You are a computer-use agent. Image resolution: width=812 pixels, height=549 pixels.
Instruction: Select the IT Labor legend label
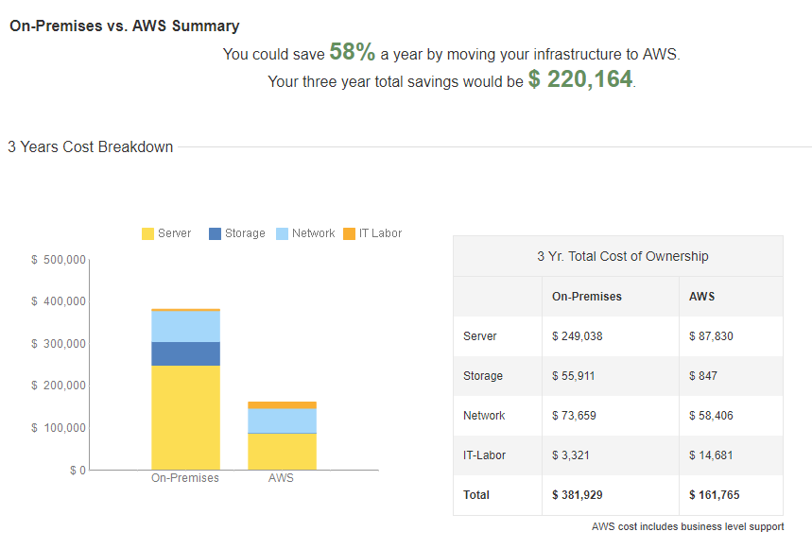[x=381, y=233]
